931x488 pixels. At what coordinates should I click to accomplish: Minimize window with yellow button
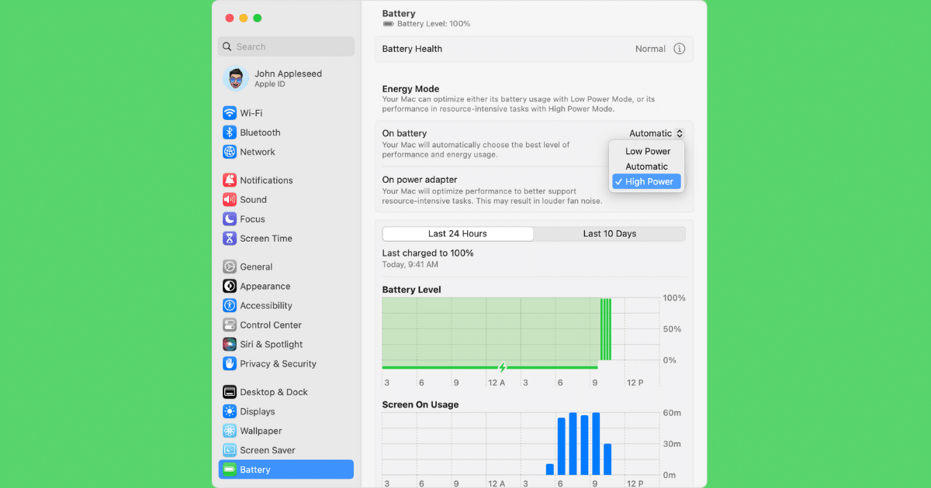[x=244, y=18]
